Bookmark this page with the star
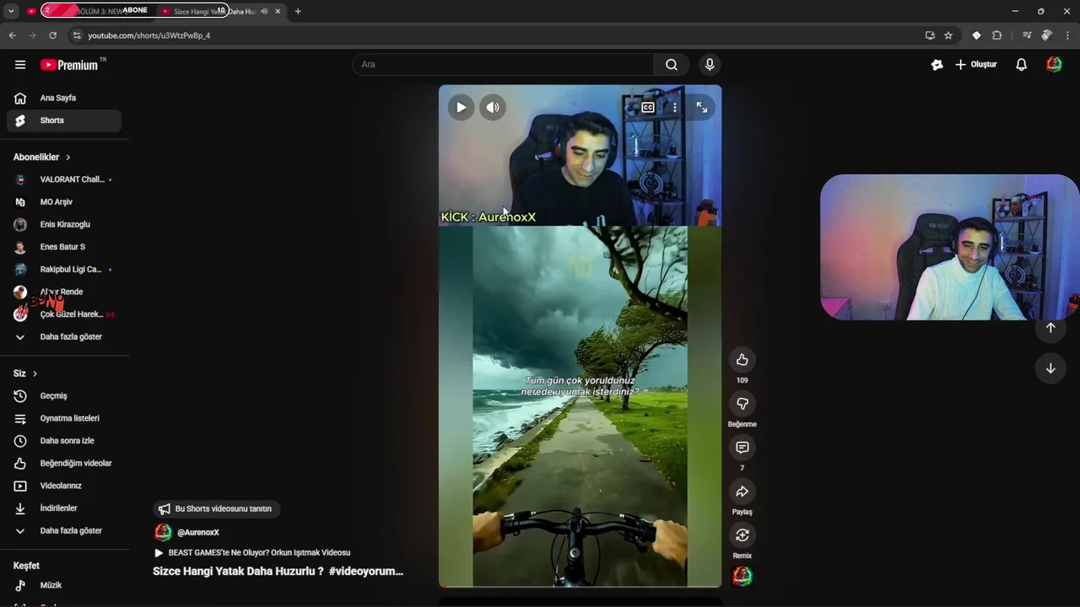The image size is (1080, 607). pos(948,35)
